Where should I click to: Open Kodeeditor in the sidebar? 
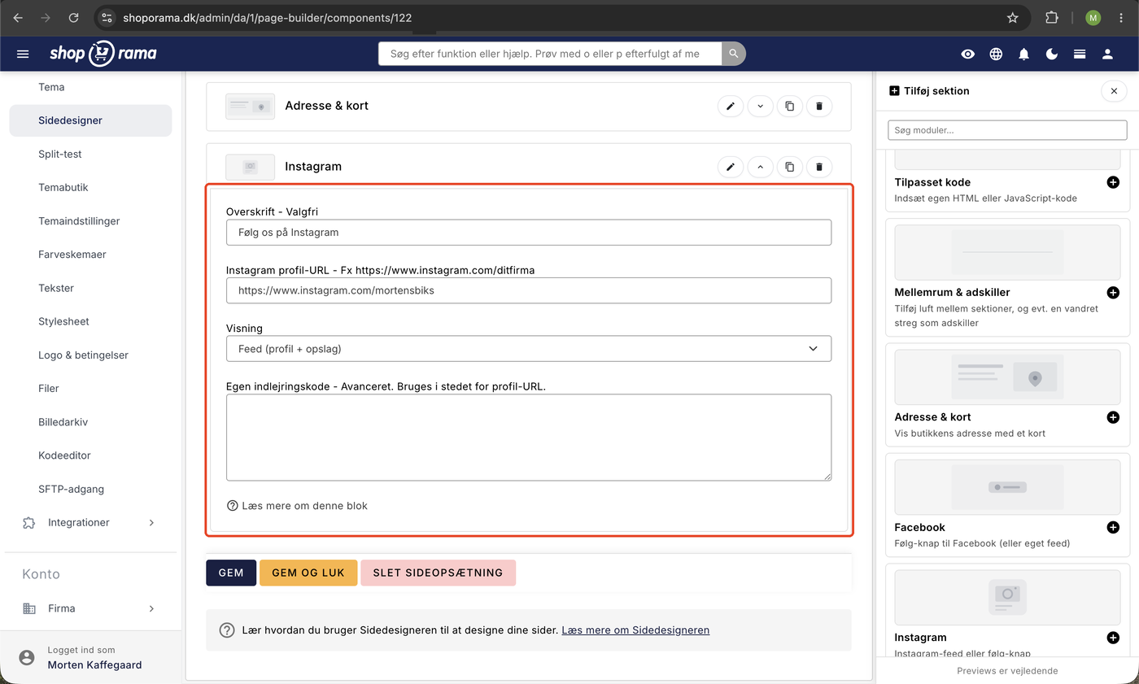64,455
